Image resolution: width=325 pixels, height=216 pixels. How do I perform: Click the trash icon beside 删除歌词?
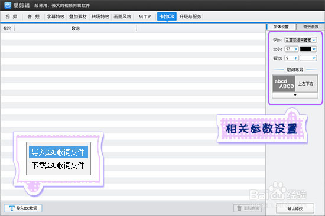pyautogui.click(x=239, y=208)
